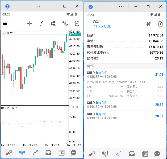Switch to Trade tab in chart window
The height and width of the screenshot is (159, 167).
pyautogui.click(x=35, y=153)
